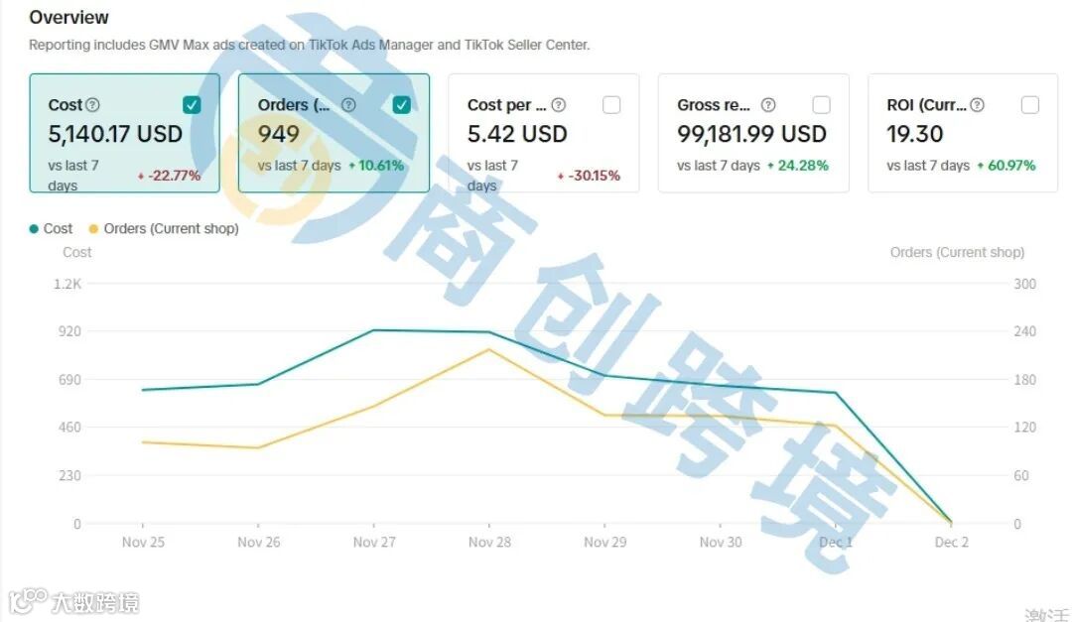Viewport: 1072px width, 622px height.
Task: Click the 19.30 ROI value
Action: click(915, 134)
